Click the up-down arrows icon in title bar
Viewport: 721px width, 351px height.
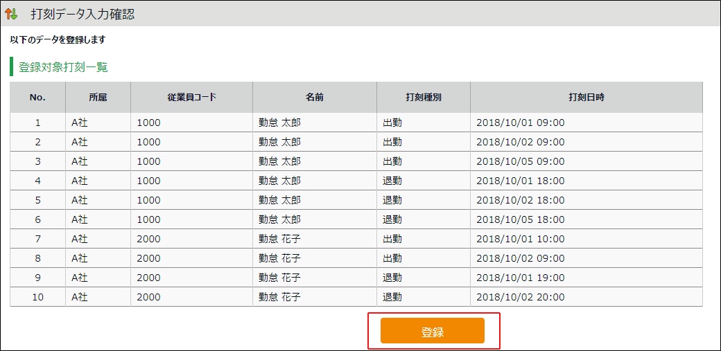[x=12, y=14]
